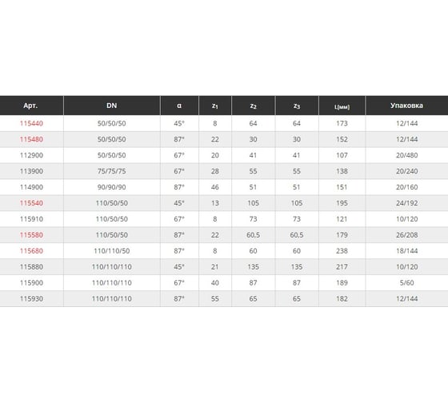Image resolution: width=448 pixels, height=403 pixels.
Task: Click article number 112900 cell
Action: [31, 155]
